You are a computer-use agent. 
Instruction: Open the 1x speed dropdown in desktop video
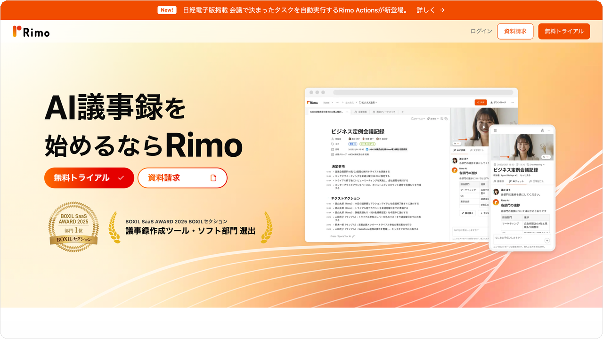[456, 143]
